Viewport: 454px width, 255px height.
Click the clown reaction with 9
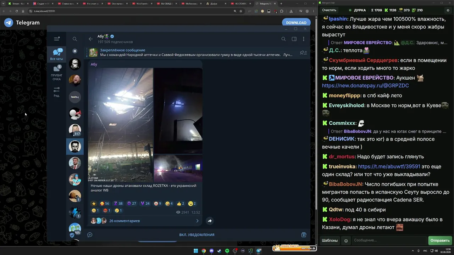point(157,204)
